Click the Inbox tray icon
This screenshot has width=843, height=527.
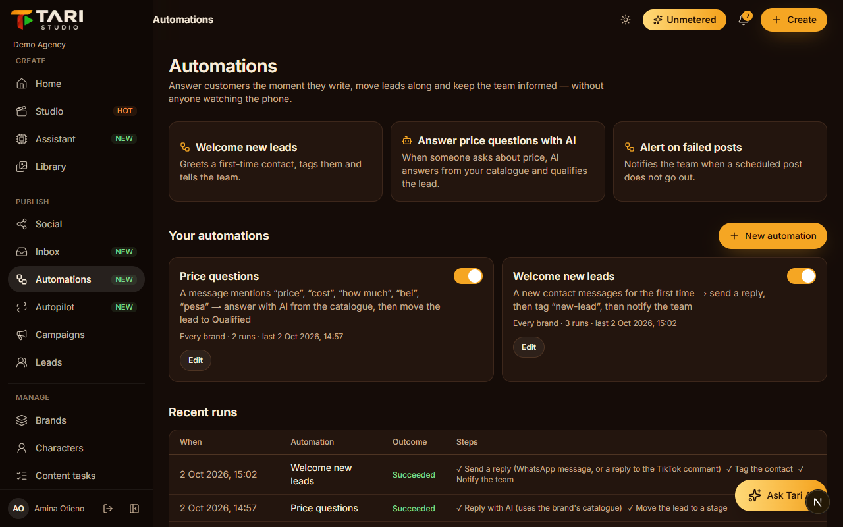[22, 252]
